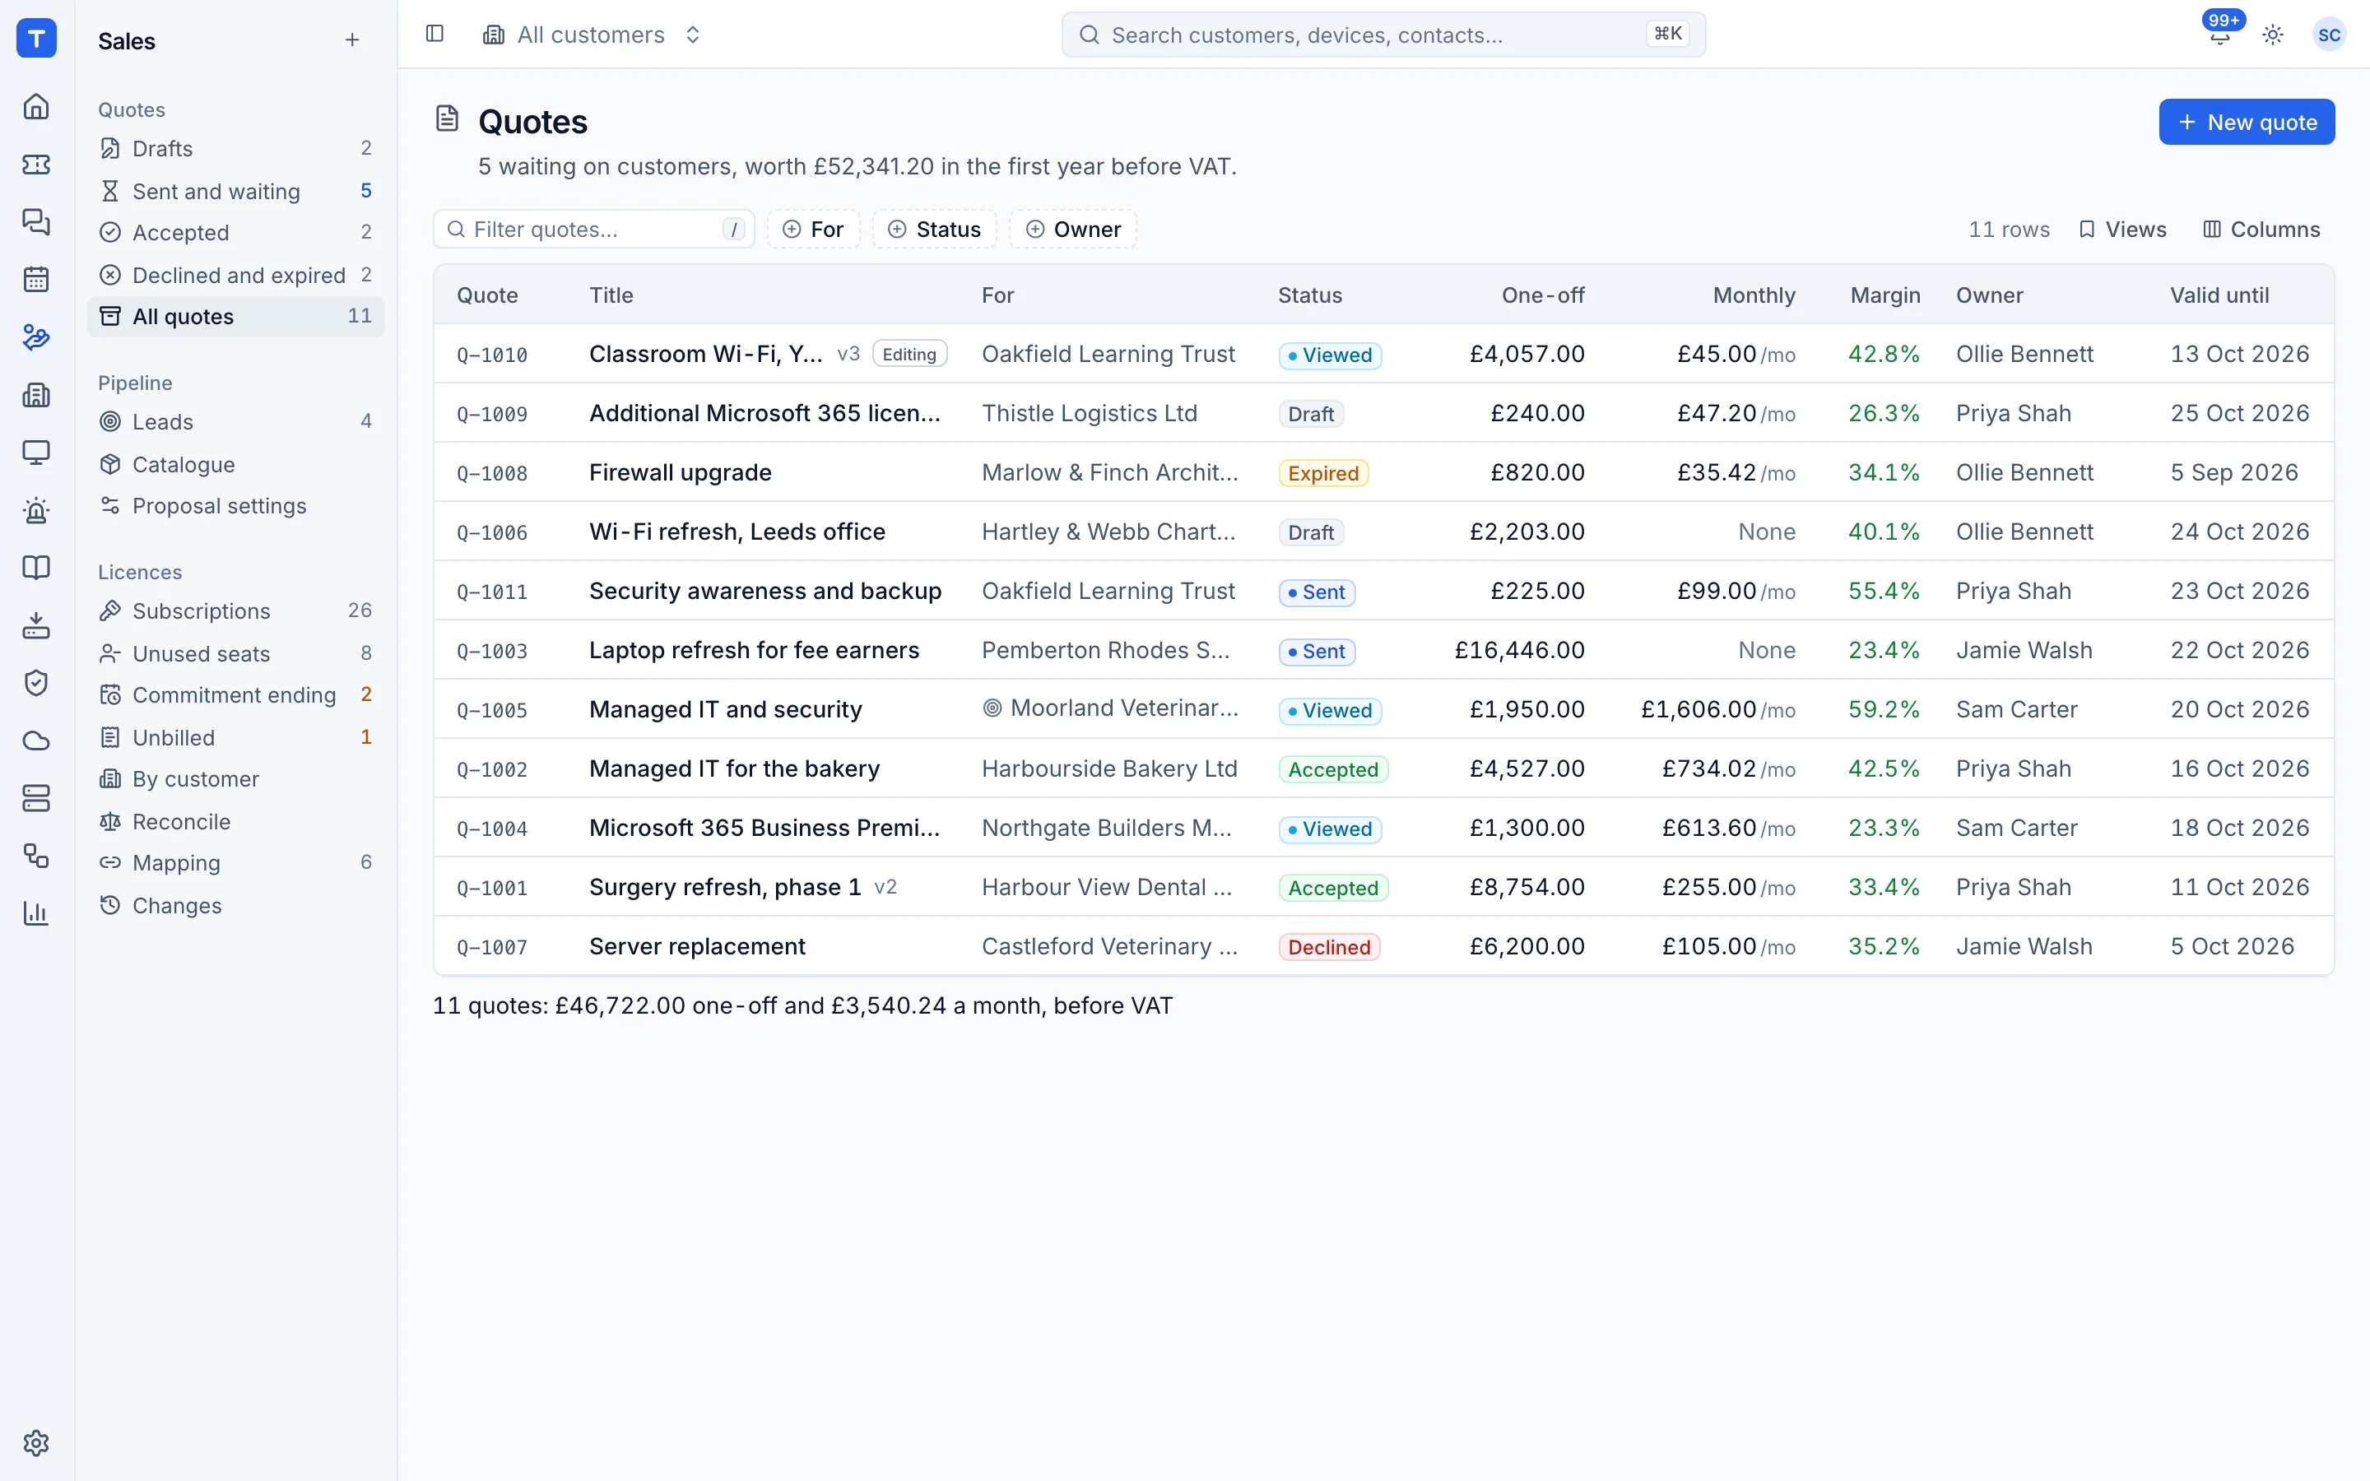Open the All customers switcher dropdown
Image resolution: width=2370 pixels, height=1481 pixels.
pyautogui.click(x=593, y=35)
